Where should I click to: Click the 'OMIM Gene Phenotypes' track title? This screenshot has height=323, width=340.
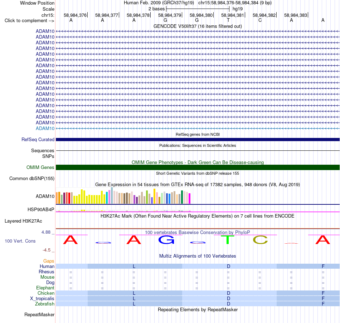[198, 162]
